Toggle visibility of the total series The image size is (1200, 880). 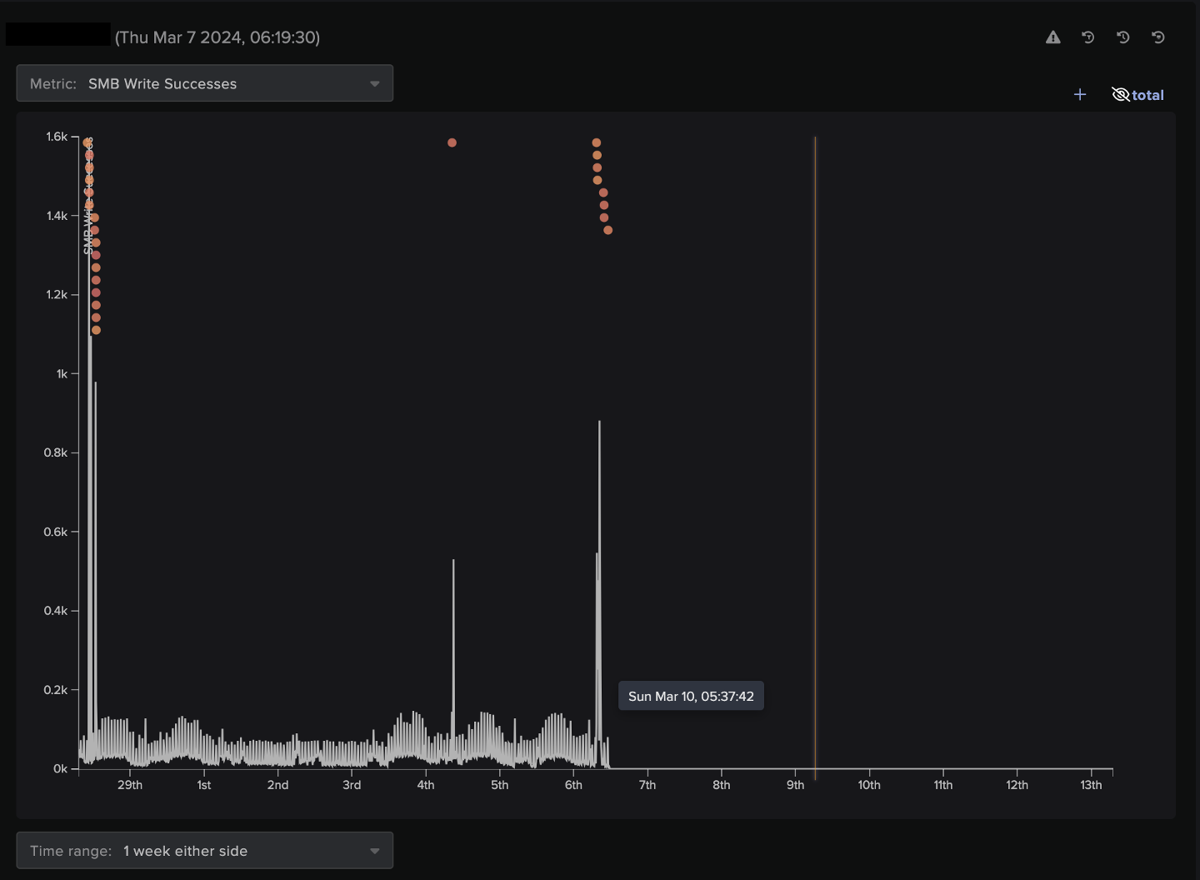[1137, 95]
